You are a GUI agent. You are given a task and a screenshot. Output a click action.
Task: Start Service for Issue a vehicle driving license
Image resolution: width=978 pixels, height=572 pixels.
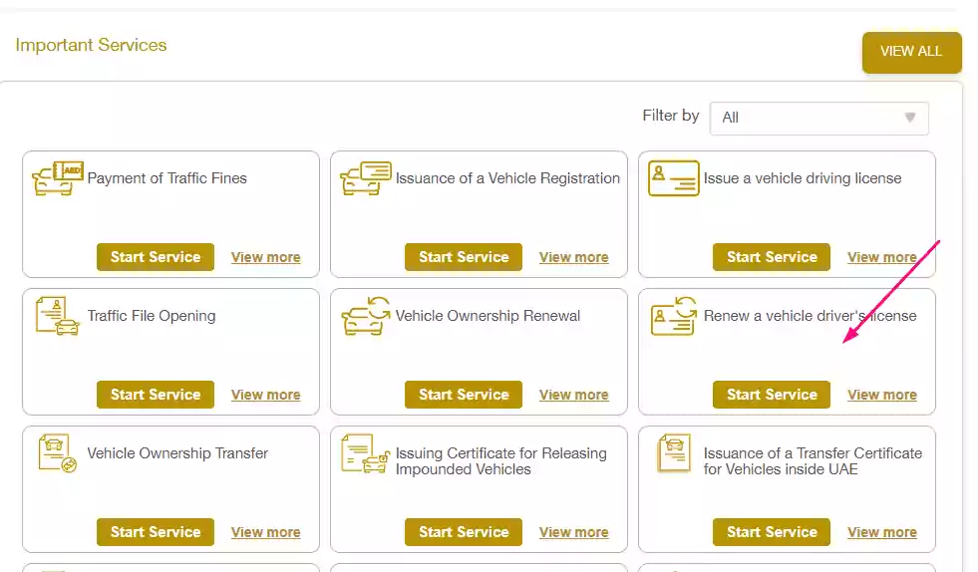tap(772, 257)
